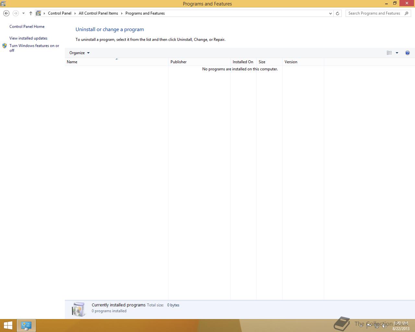This screenshot has height=332, width=415.
Task: Open View installed updates
Action: [x=28, y=38]
